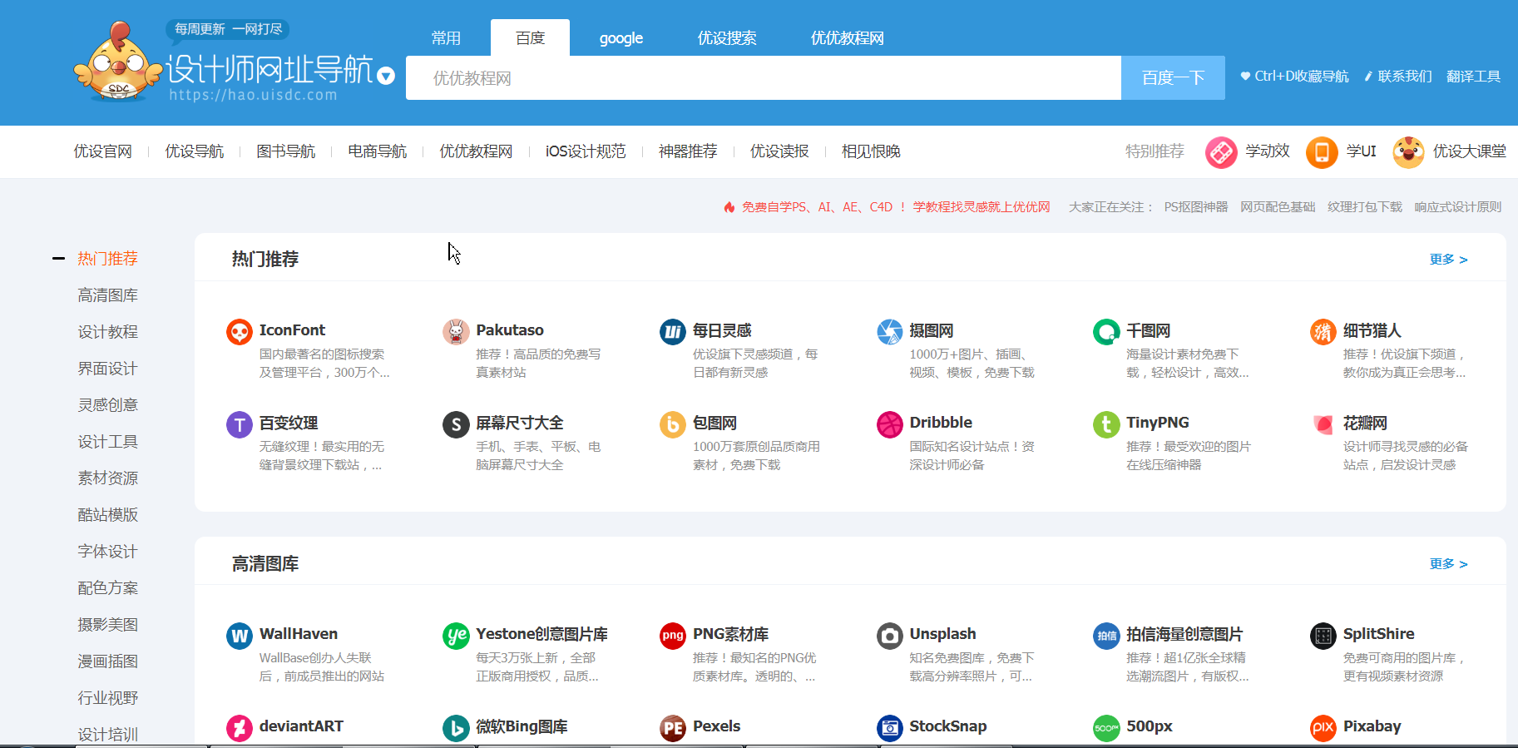Click the 百度一下 search button
Screen dimensions: 1518x748
coord(1173,77)
